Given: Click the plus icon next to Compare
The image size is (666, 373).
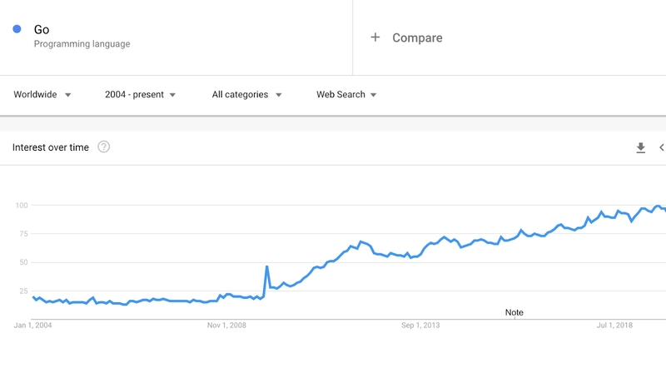Looking at the screenshot, I should (375, 37).
